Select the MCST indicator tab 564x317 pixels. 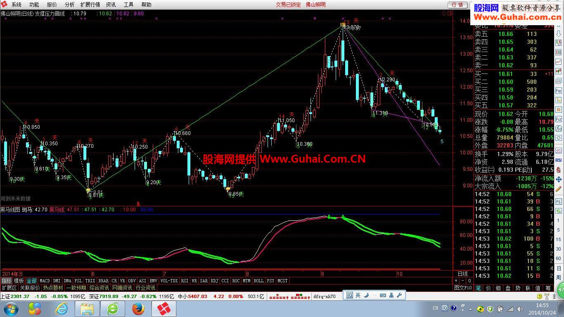282,281
